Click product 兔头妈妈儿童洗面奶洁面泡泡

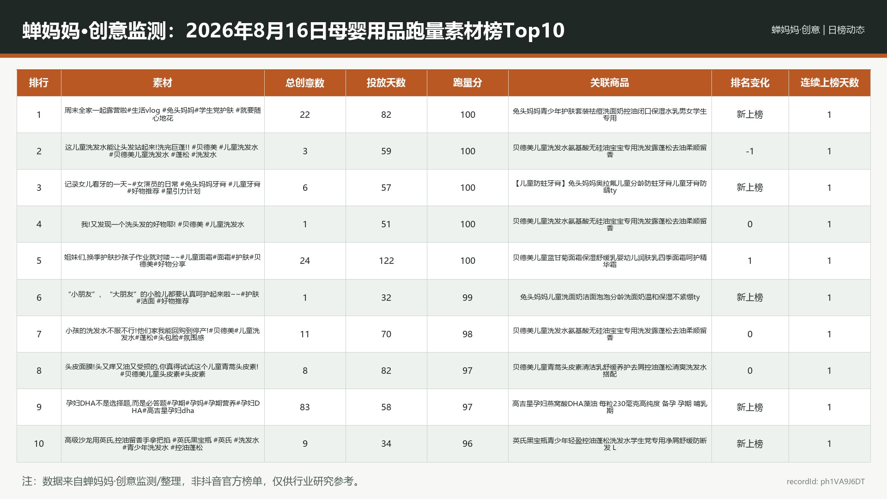[610, 297]
